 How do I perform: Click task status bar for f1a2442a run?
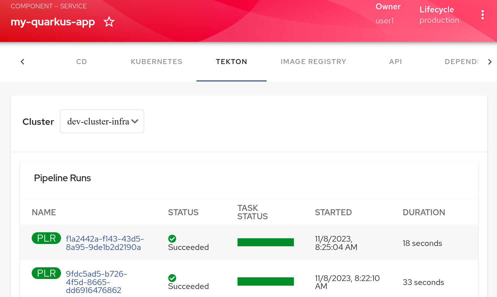(266, 242)
